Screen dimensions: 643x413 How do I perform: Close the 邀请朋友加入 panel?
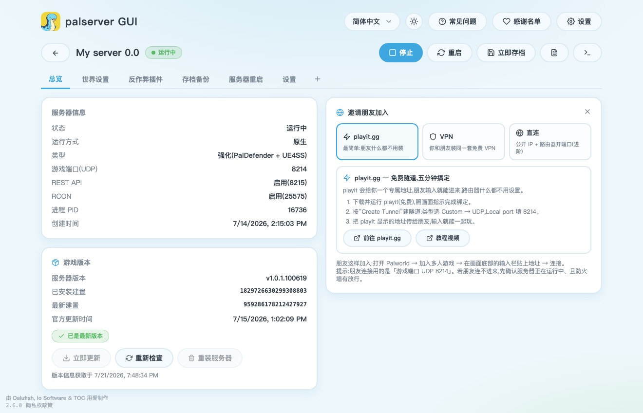tap(587, 112)
